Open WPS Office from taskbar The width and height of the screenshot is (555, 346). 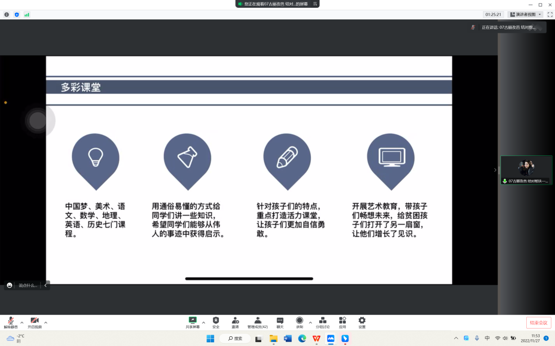coord(317,339)
